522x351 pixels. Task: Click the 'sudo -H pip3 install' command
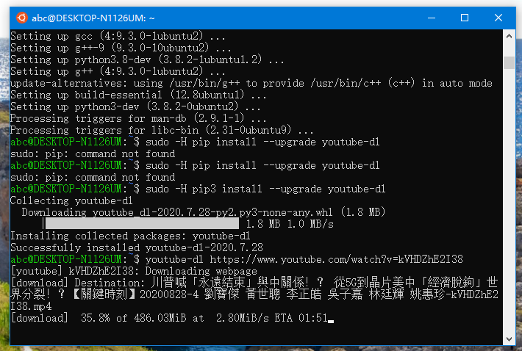click(265, 189)
